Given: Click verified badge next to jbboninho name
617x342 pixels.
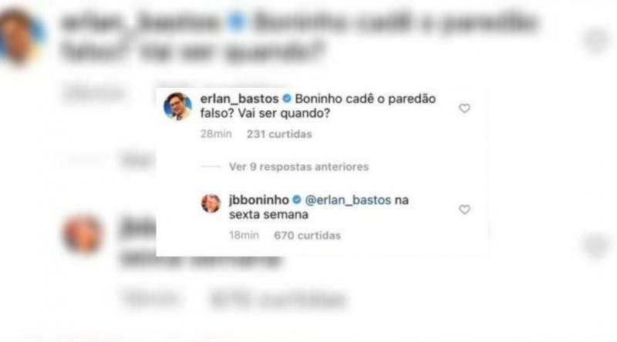Looking at the screenshot, I should [x=297, y=199].
